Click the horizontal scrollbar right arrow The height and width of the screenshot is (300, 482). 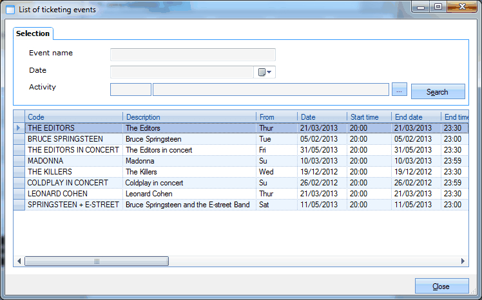[x=463, y=261]
